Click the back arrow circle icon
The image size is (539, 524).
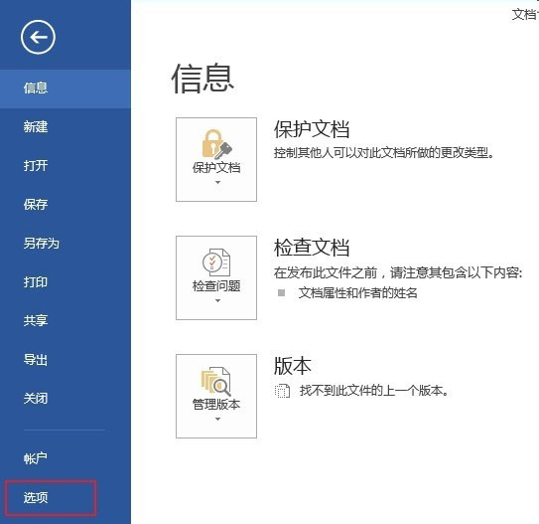pos(38,37)
